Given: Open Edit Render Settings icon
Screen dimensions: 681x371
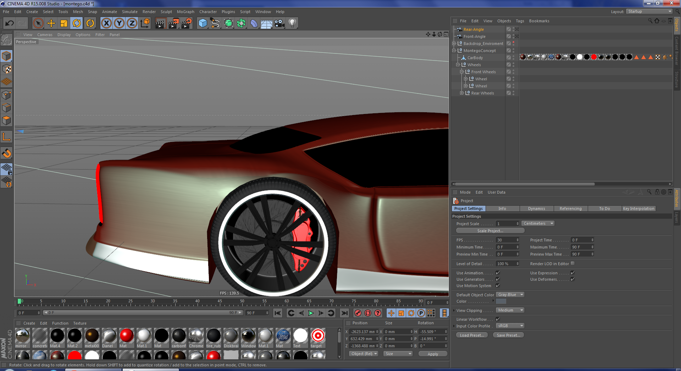Looking at the screenshot, I should click(187, 23).
